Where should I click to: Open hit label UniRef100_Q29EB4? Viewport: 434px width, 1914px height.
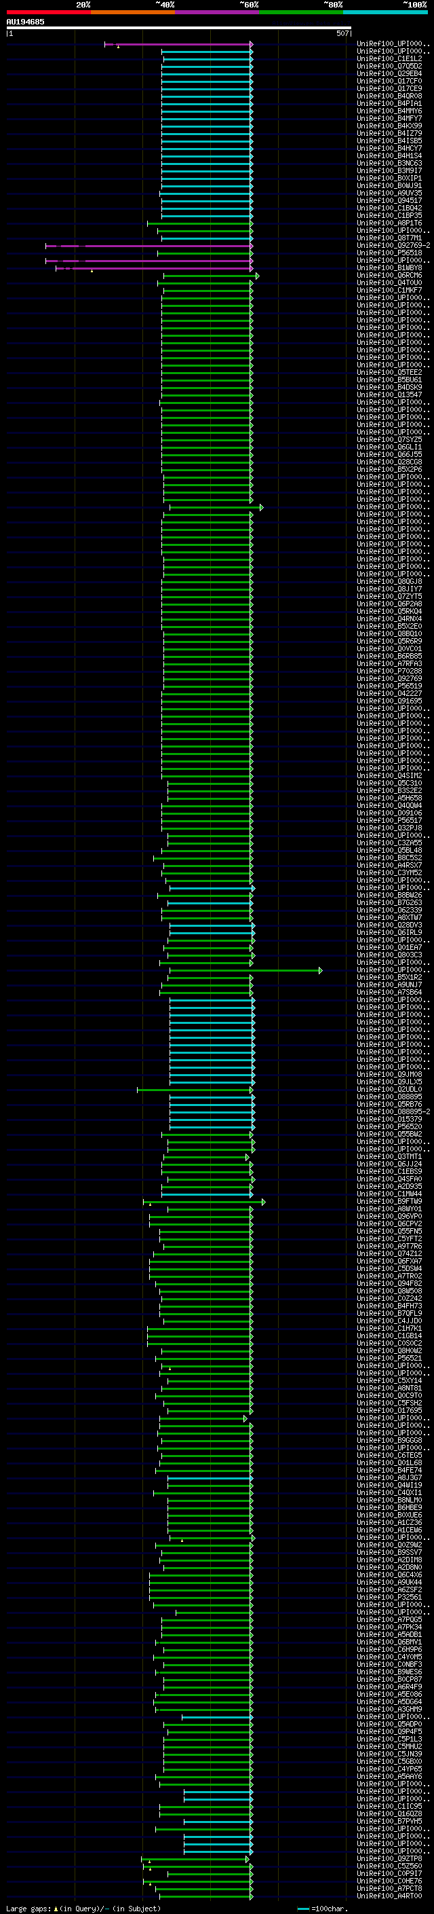(389, 73)
